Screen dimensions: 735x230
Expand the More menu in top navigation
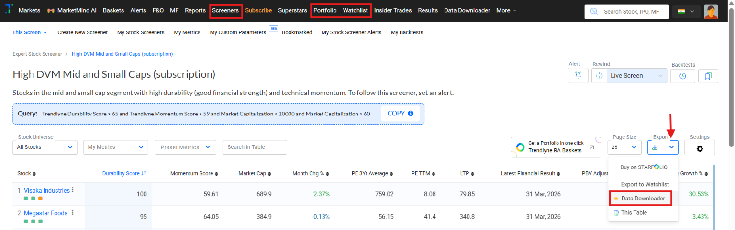[x=506, y=10]
